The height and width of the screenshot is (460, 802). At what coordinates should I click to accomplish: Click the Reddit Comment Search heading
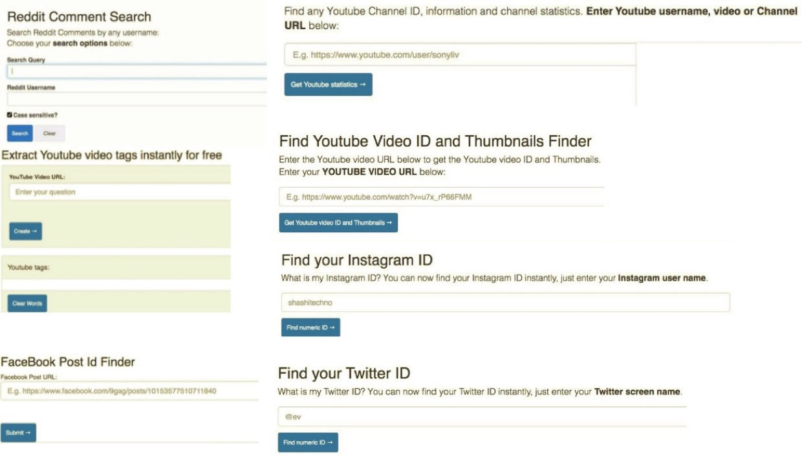[x=79, y=17]
